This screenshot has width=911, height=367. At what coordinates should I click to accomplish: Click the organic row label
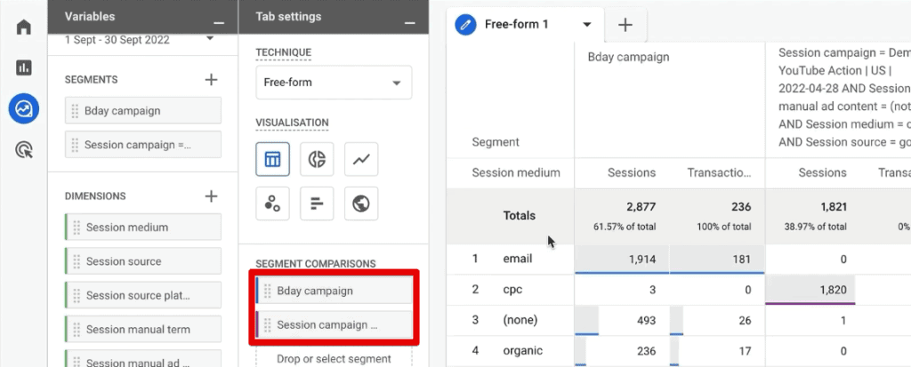(x=523, y=351)
